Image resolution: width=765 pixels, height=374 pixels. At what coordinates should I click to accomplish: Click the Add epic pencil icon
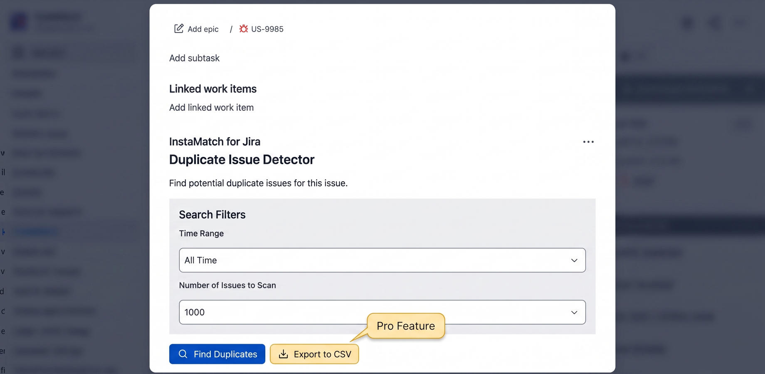tap(179, 29)
